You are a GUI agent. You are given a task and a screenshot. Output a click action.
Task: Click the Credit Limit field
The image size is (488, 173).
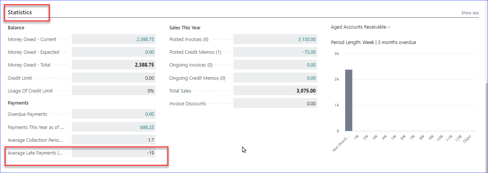114,78
